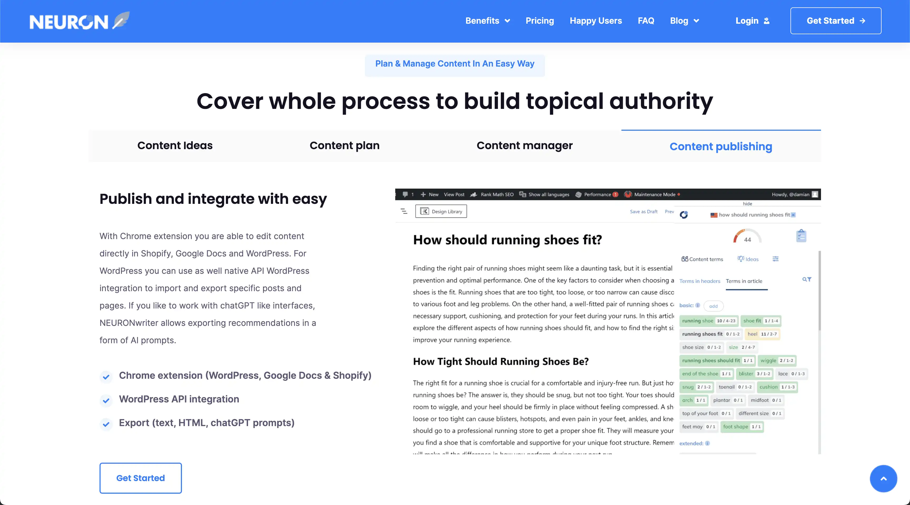Click the outlined Get Started button below
The image size is (910, 505).
(141, 478)
